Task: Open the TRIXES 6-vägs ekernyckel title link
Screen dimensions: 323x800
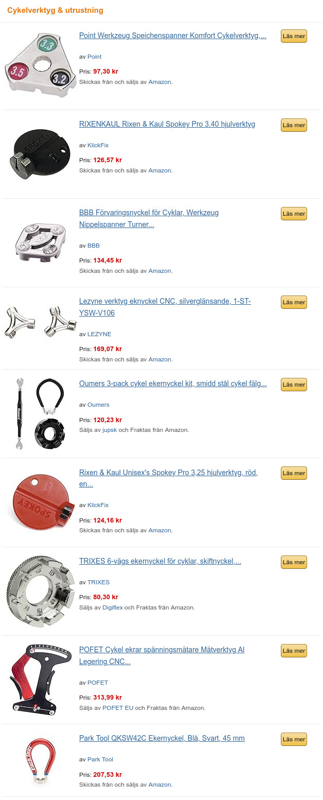Action: pyautogui.click(x=160, y=562)
